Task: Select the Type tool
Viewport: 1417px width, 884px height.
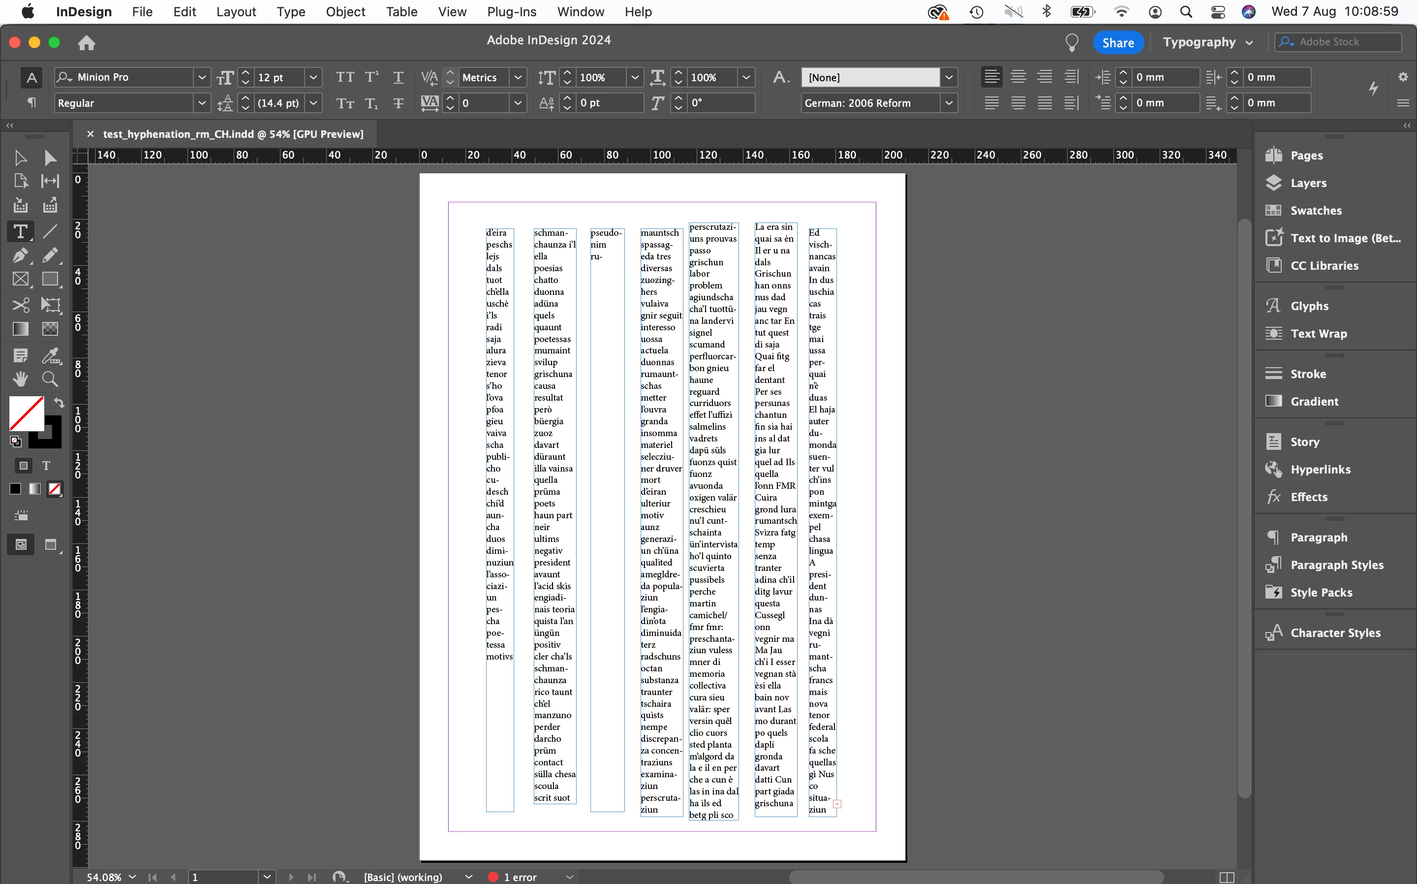Action: (20, 231)
